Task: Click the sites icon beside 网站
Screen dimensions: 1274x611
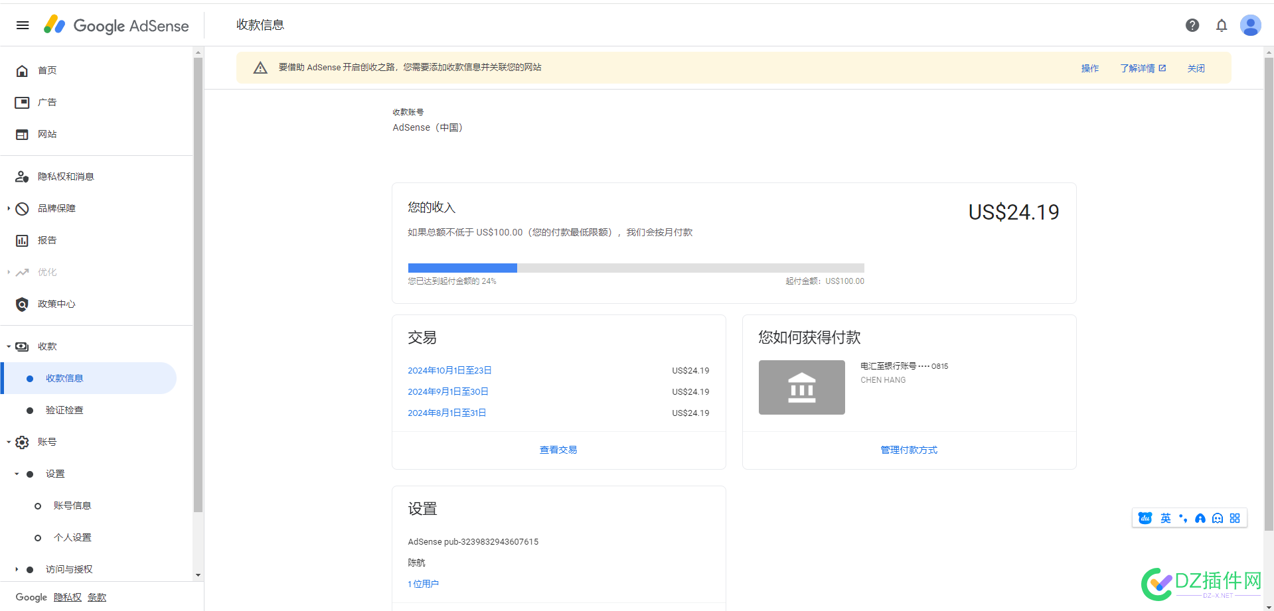Action: [x=22, y=134]
